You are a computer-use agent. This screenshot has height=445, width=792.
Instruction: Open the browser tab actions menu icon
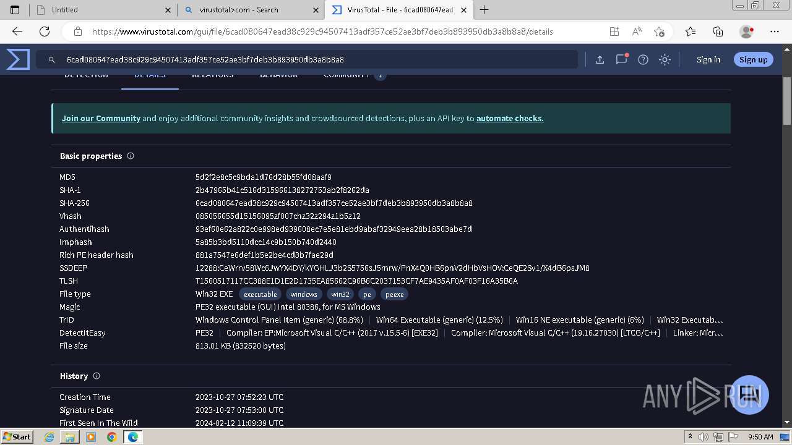tap(15, 10)
